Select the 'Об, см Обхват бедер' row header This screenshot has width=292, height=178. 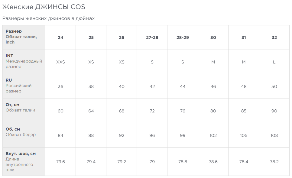click(x=21, y=132)
